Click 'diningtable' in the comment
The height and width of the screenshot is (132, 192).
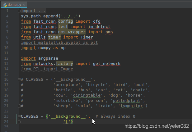[x=87, y=95]
